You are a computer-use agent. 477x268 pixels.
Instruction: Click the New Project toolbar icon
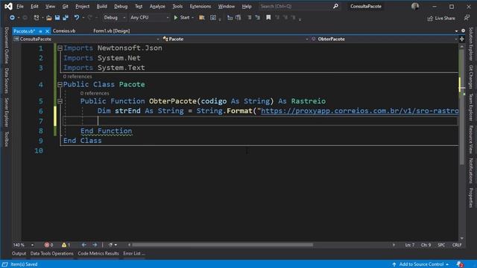pos(37,18)
